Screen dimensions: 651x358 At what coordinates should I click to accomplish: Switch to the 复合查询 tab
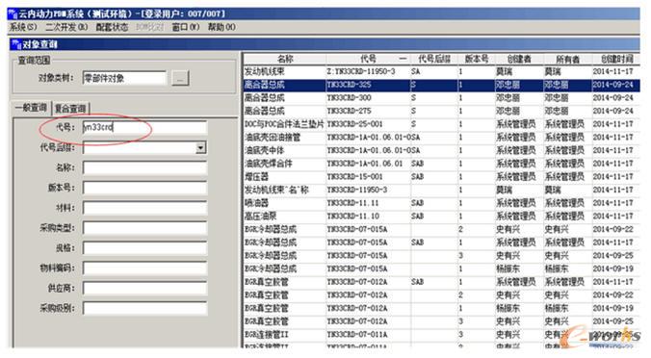(70, 109)
